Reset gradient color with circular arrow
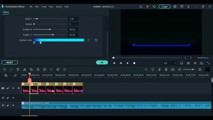The height and width of the screenshot is (120, 213). point(96,40)
